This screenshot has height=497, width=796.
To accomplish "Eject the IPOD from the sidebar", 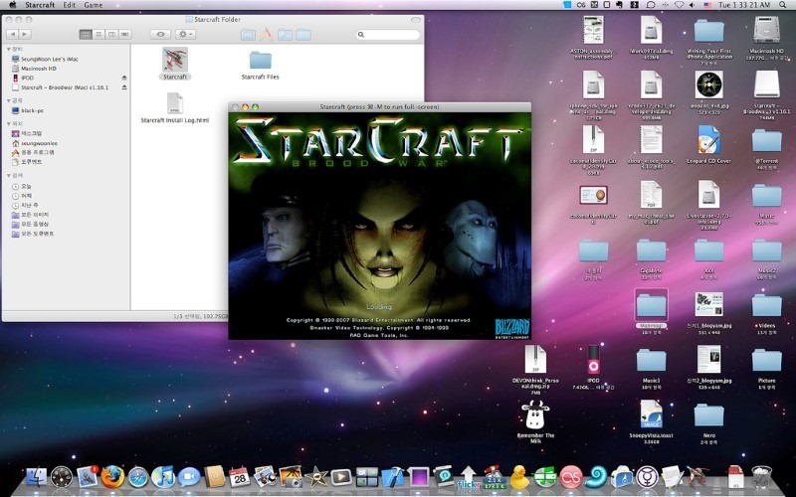I will (x=124, y=78).
